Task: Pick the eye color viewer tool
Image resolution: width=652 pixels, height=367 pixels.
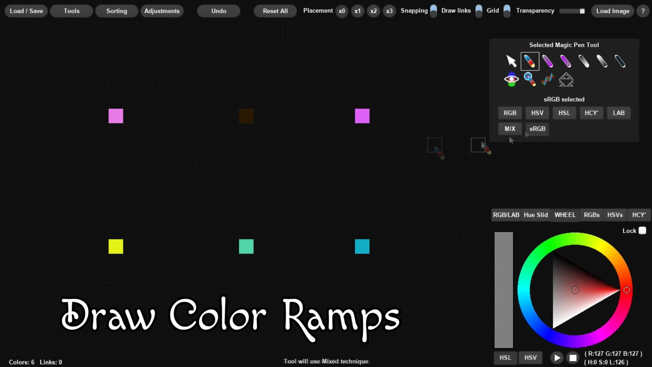Action: point(511,80)
